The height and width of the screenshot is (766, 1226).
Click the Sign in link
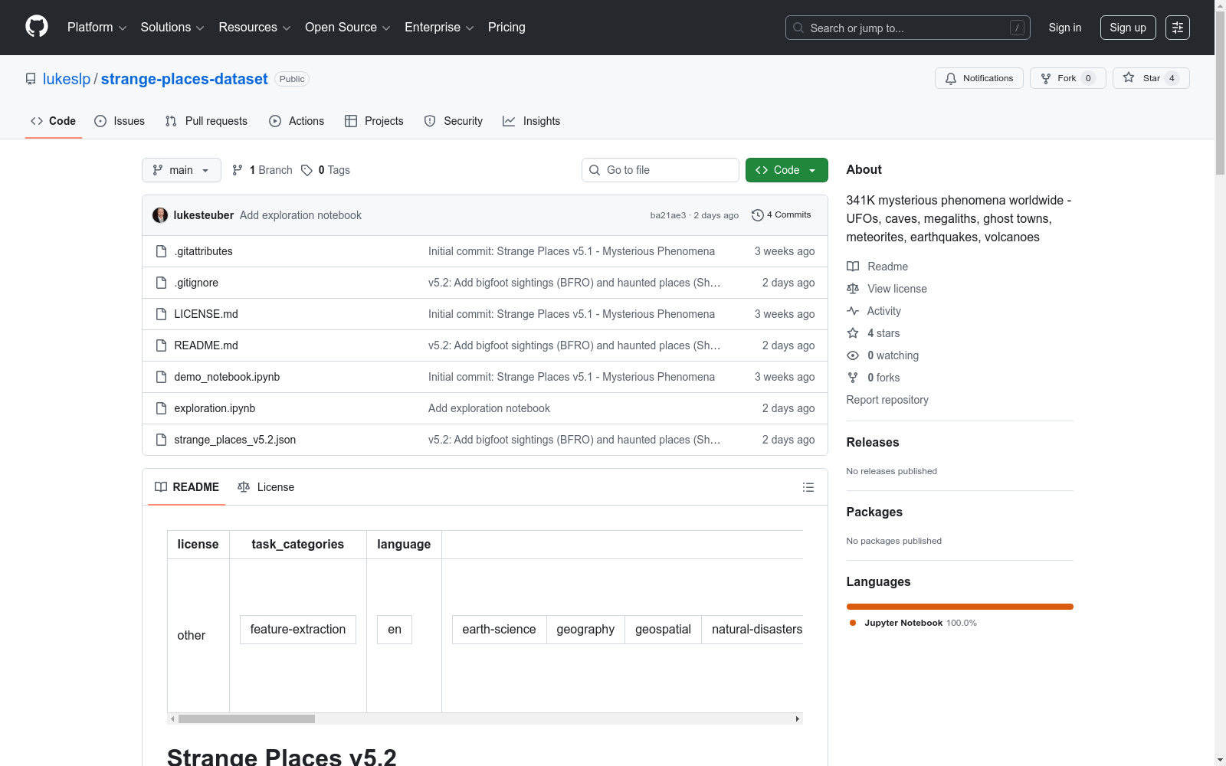[x=1065, y=28]
